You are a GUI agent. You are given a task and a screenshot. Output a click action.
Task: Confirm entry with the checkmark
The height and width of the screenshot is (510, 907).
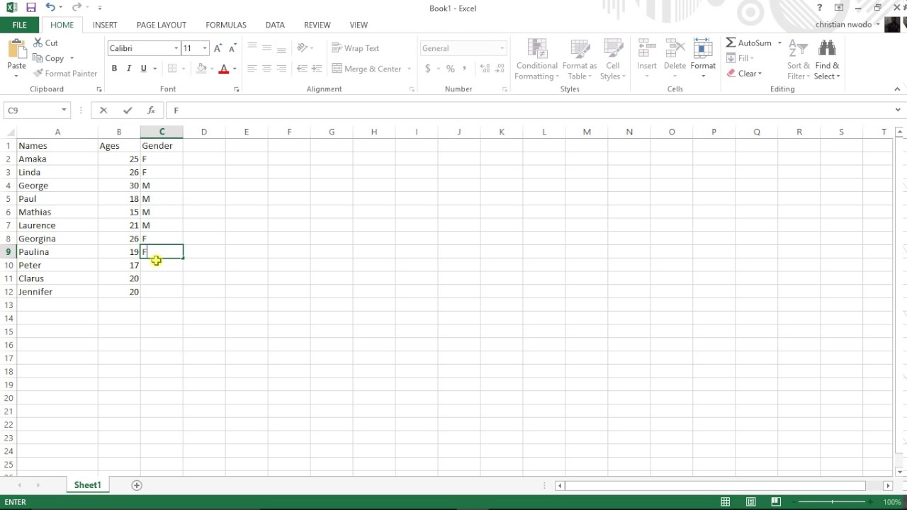pyautogui.click(x=128, y=110)
